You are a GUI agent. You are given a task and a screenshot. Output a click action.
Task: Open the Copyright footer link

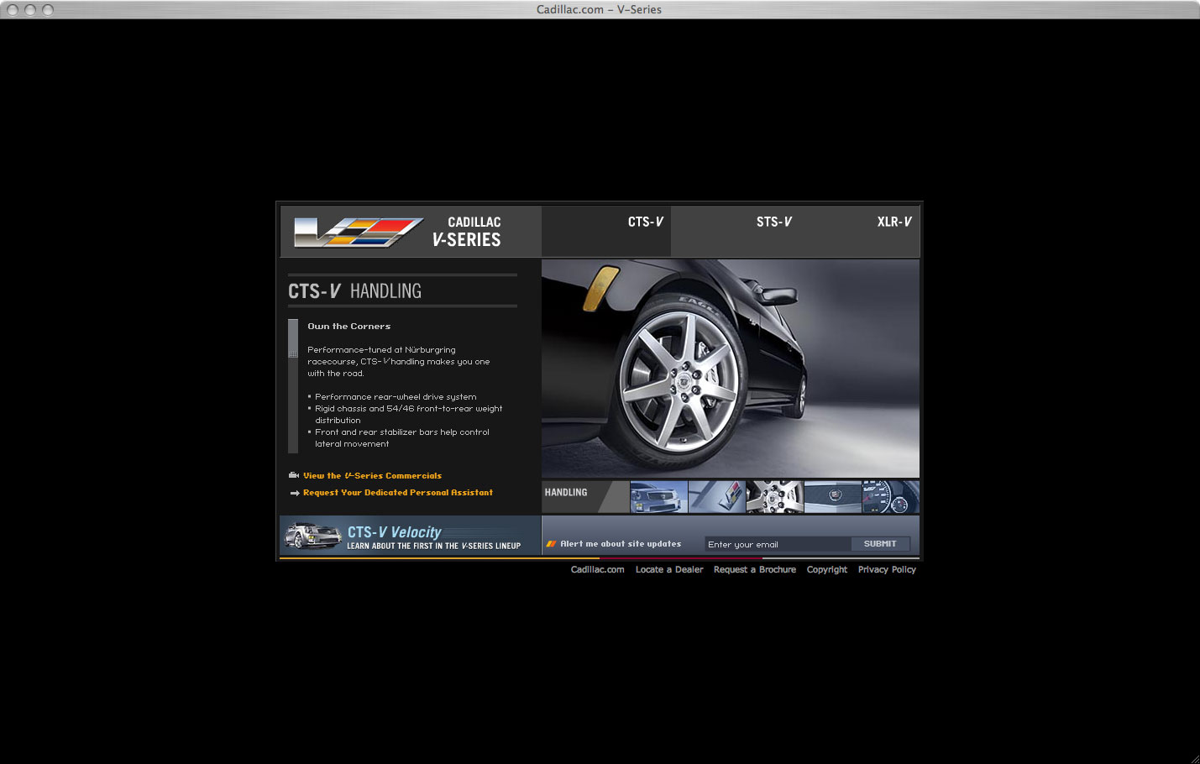pyautogui.click(x=827, y=569)
